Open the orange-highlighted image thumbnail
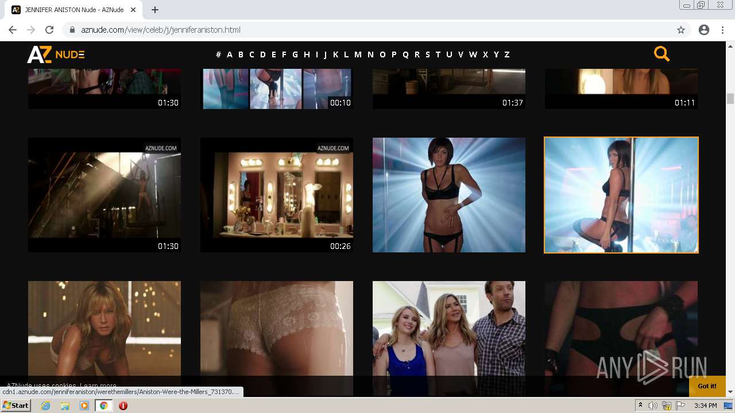The height and width of the screenshot is (413, 735). (621, 195)
